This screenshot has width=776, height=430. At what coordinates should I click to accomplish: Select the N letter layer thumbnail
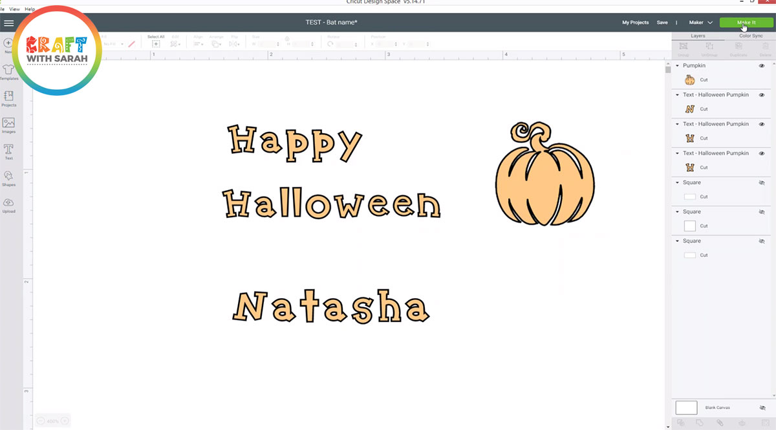click(x=690, y=109)
